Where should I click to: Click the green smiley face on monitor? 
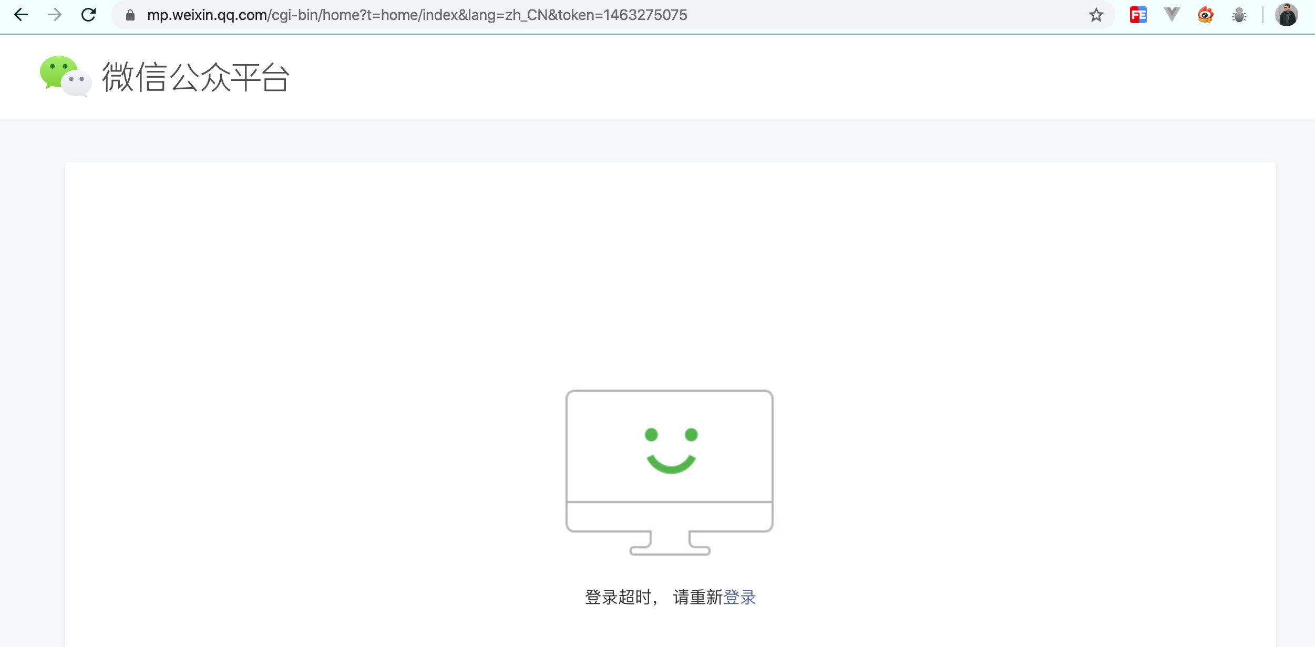pos(671,450)
